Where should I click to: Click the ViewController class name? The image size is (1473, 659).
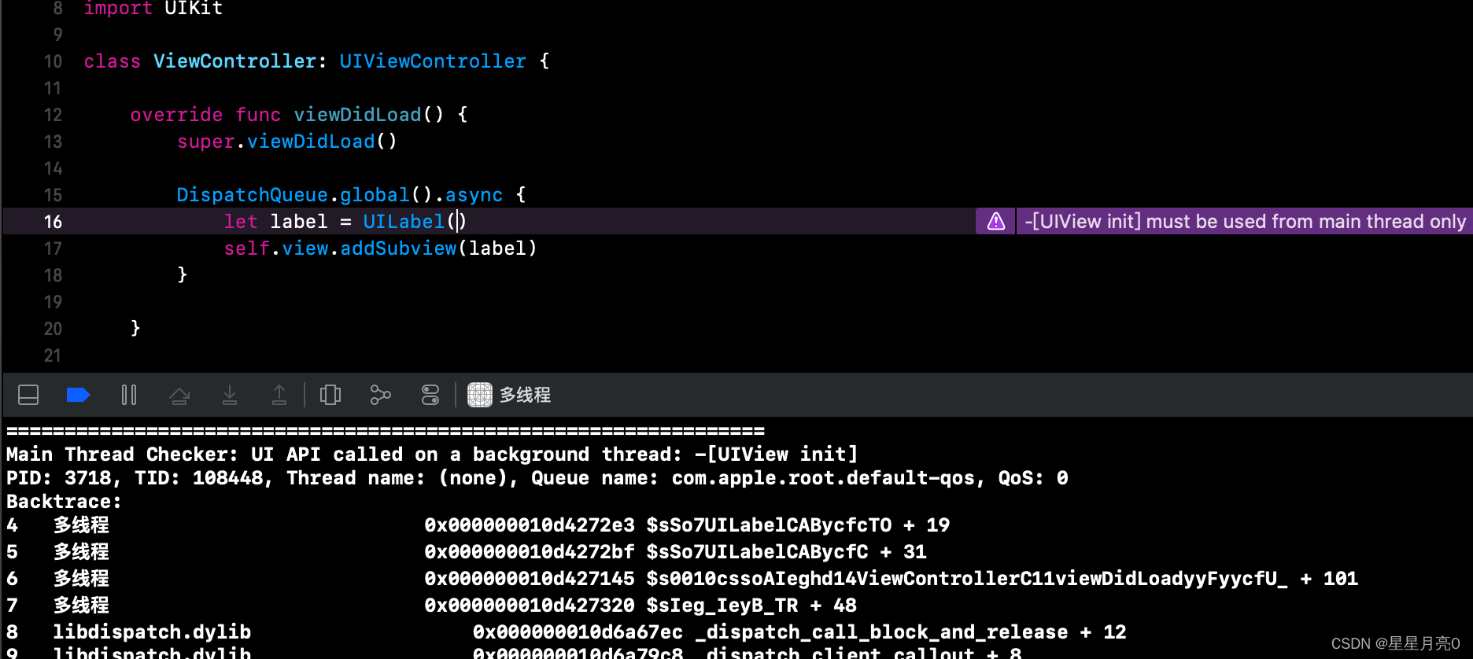(234, 61)
